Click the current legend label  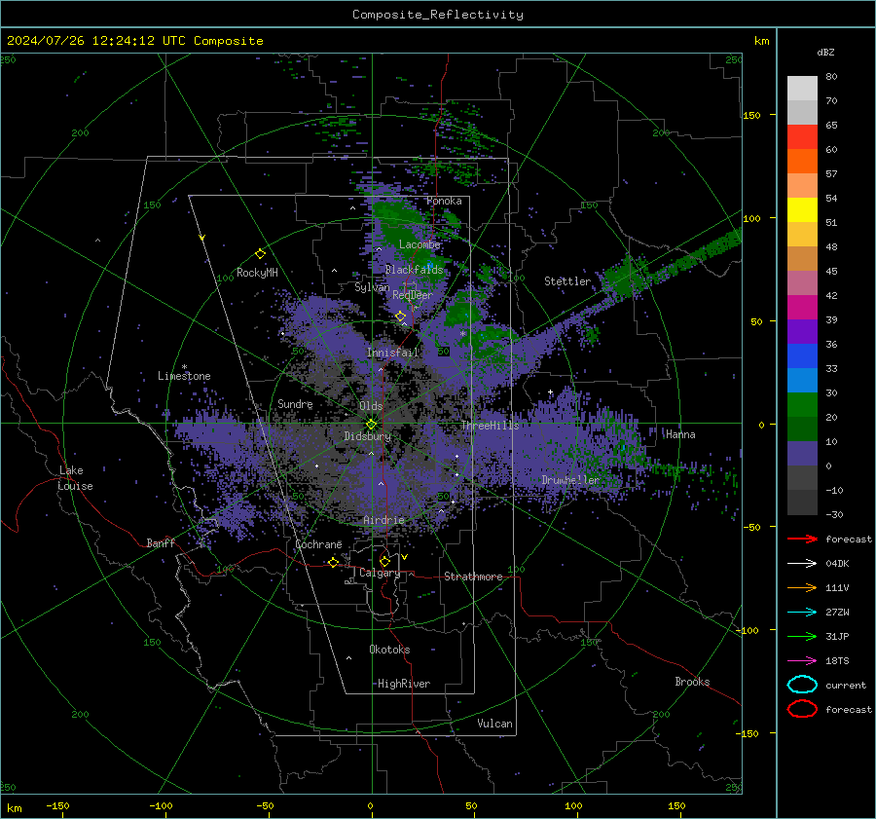[x=845, y=685]
